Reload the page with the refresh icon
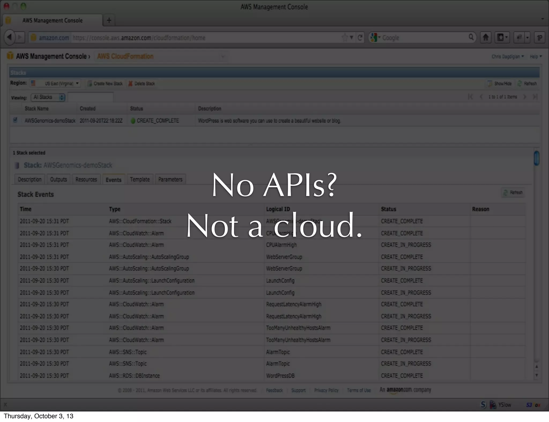Image resolution: width=549 pixels, height=422 pixels. pos(360,37)
